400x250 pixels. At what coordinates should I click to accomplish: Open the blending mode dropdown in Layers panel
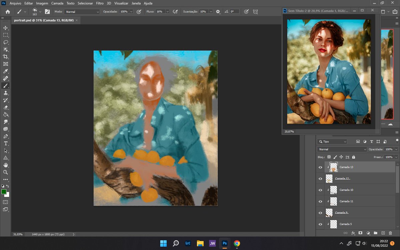[342, 149]
